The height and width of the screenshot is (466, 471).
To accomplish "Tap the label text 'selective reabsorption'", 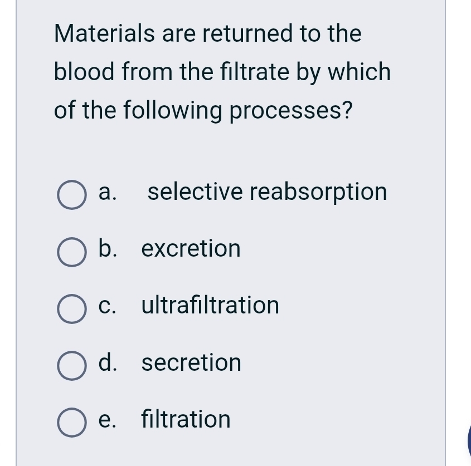I will tap(268, 192).
